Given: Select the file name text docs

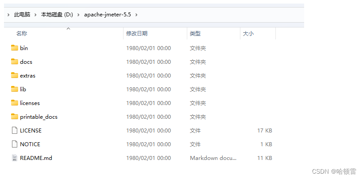Looking at the screenshot, I should (26, 62).
